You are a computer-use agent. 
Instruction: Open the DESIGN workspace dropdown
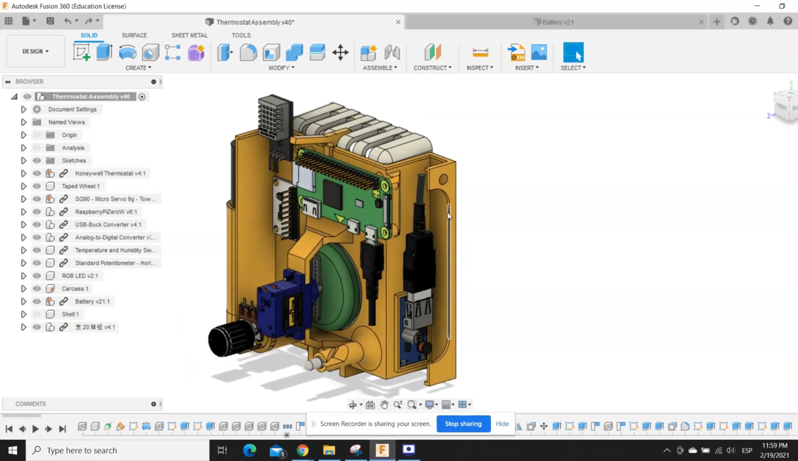point(35,51)
